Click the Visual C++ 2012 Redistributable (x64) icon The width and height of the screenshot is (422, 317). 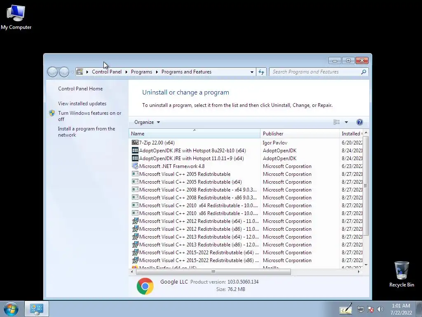[x=135, y=221]
